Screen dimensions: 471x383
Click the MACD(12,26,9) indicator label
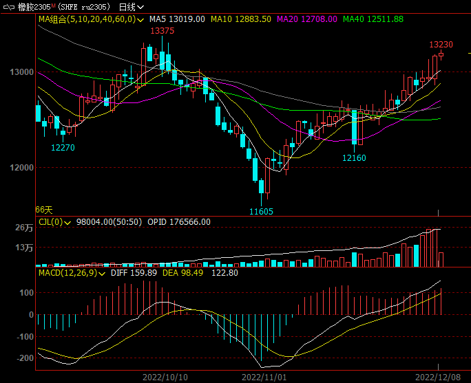coord(68,272)
